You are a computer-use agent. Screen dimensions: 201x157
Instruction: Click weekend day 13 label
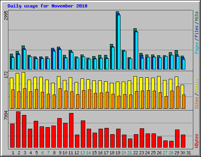point(82,153)
